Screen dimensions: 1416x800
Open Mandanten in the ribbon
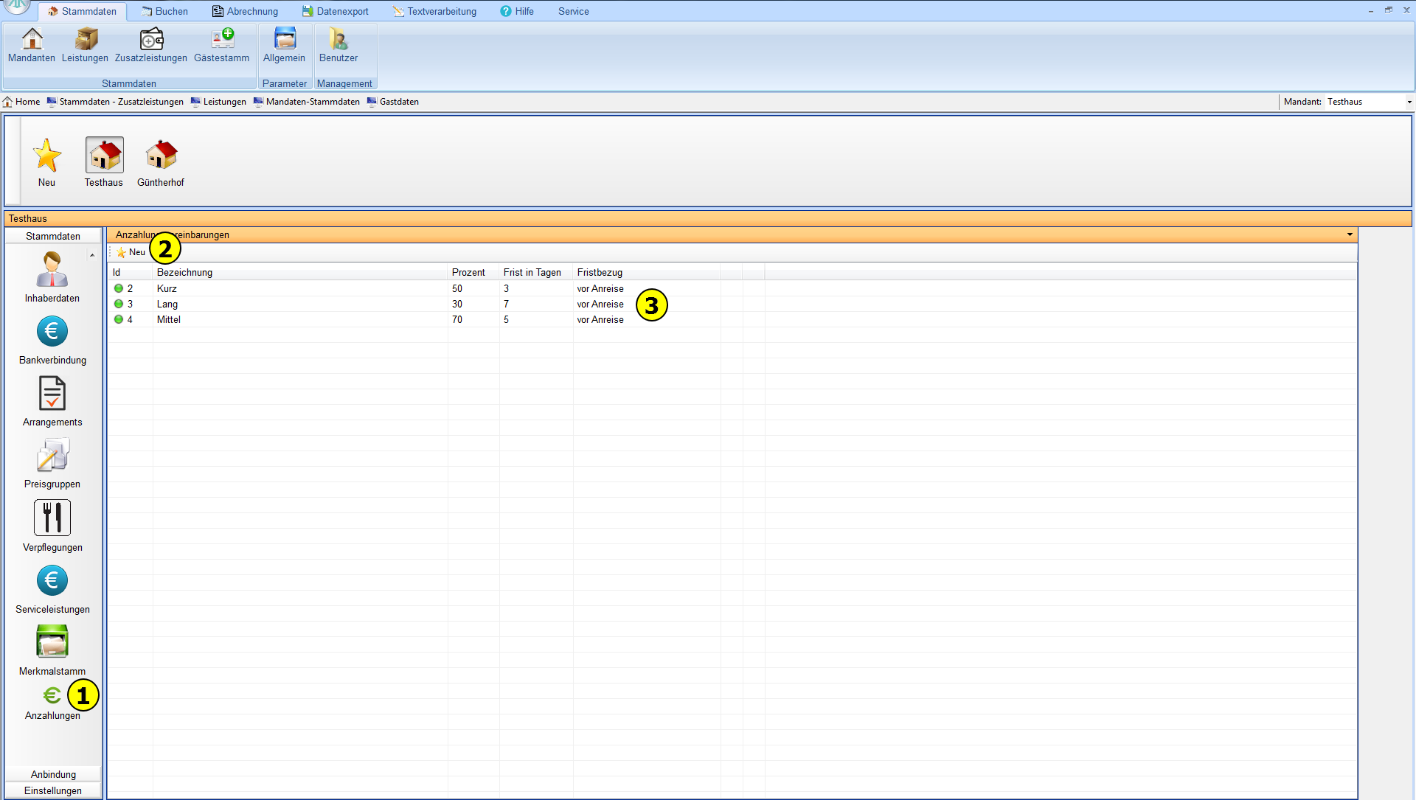(32, 44)
